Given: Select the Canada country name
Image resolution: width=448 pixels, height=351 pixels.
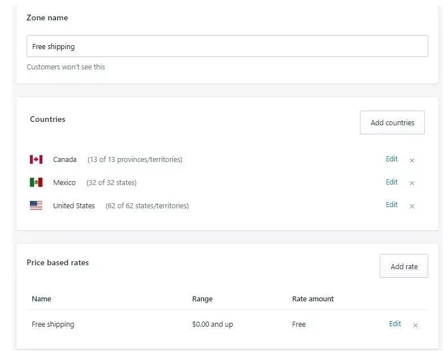Looking at the screenshot, I should coord(64,160).
